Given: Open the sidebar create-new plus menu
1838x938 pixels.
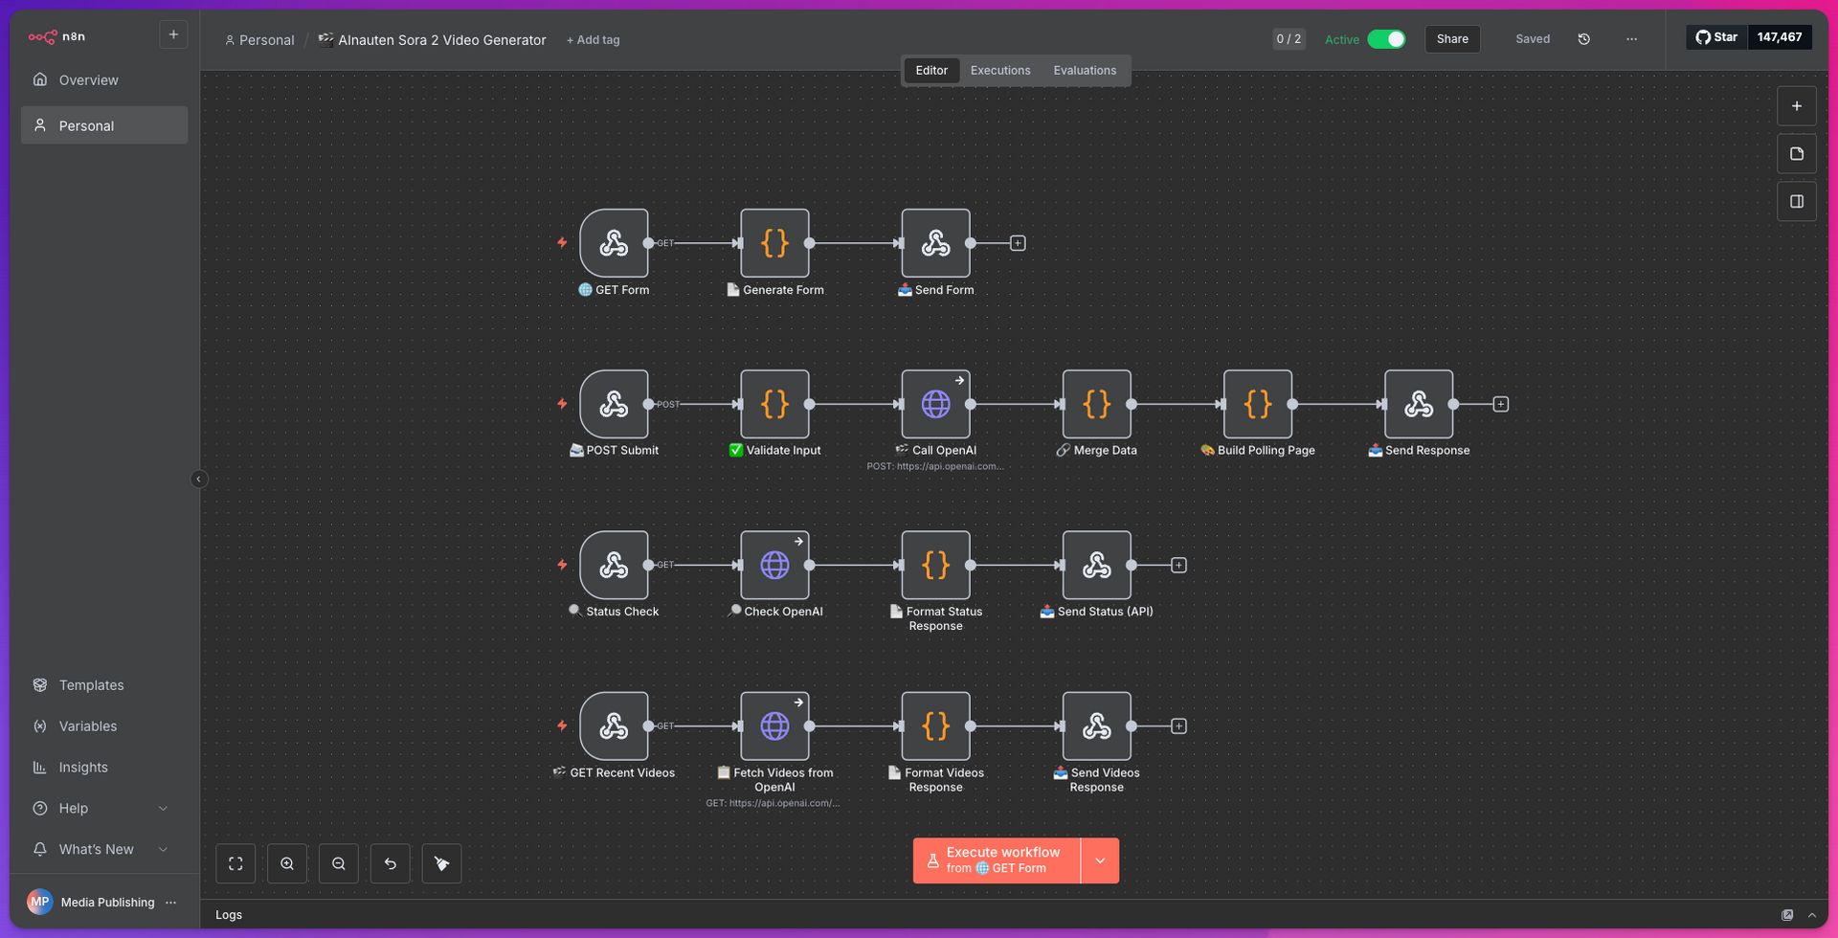Looking at the screenshot, I should 173,35.
